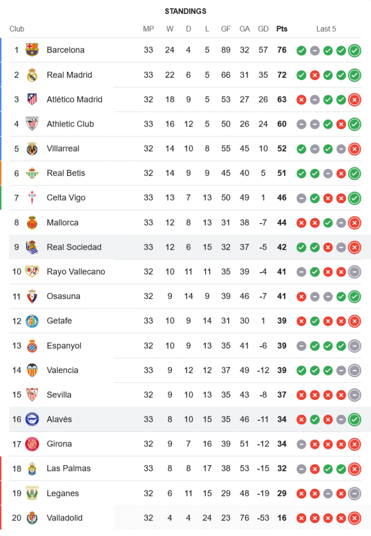Click the GD column header

coord(263,29)
